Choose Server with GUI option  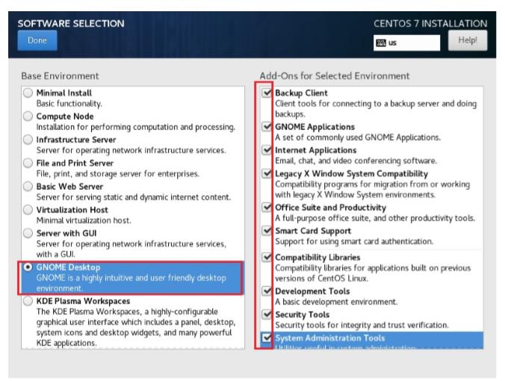pos(28,233)
